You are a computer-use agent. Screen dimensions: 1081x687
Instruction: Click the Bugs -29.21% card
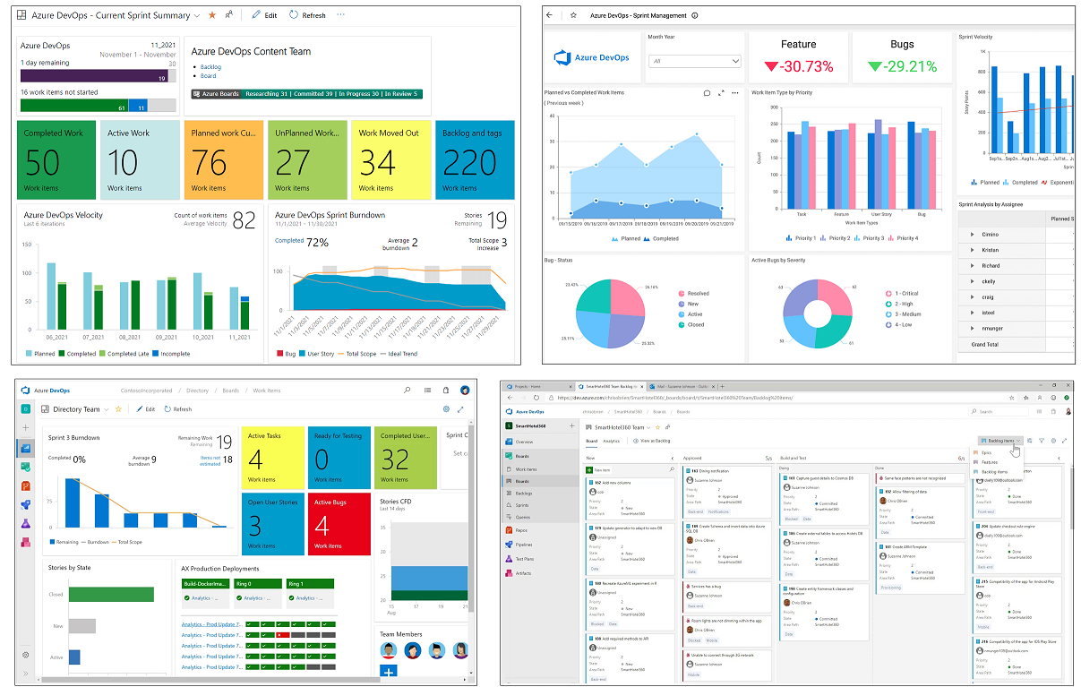pyautogui.click(x=902, y=56)
